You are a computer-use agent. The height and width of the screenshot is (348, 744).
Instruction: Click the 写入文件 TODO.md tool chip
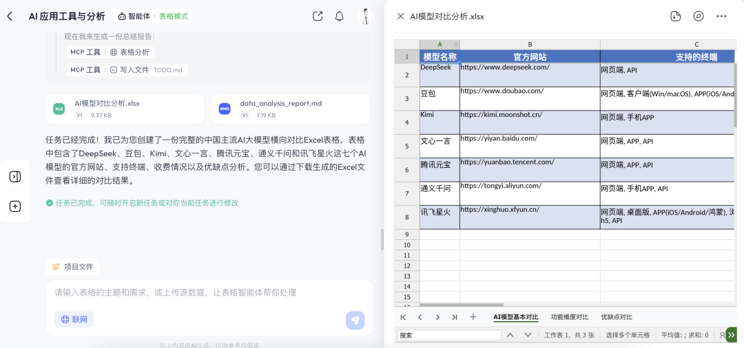pos(126,69)
